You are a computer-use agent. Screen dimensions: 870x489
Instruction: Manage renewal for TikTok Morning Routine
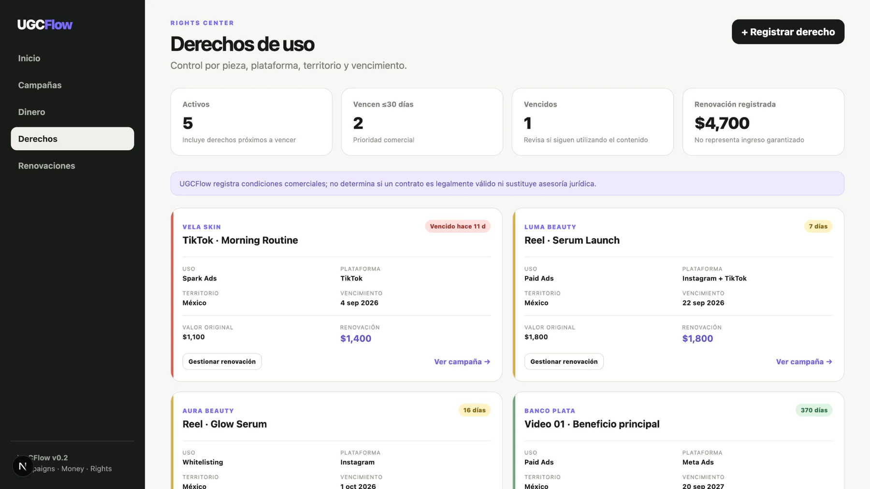pyautogui.click(x=222, y=361)
